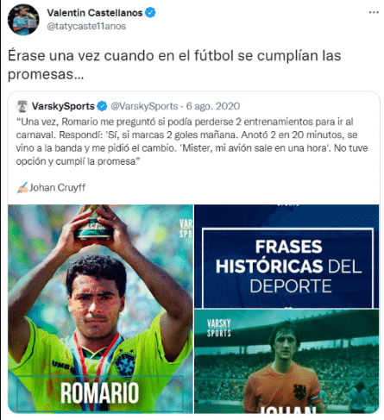Click Varsky Sports logo on the Cruyff photo

tap(219, 328)
